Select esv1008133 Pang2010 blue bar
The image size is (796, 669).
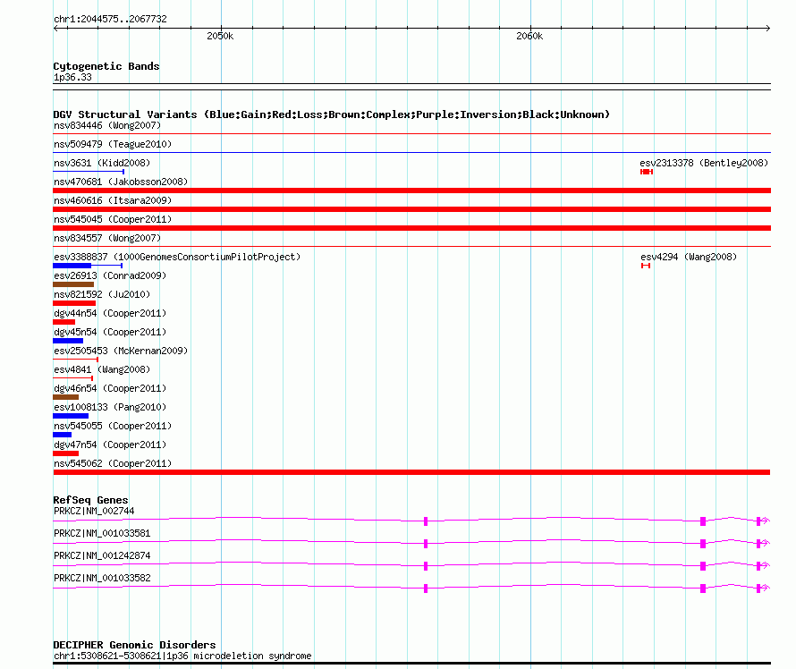click(71, 416)
